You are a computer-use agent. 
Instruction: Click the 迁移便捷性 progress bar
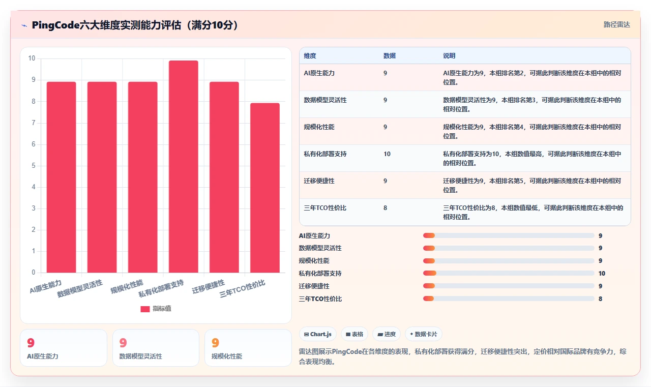509,286
